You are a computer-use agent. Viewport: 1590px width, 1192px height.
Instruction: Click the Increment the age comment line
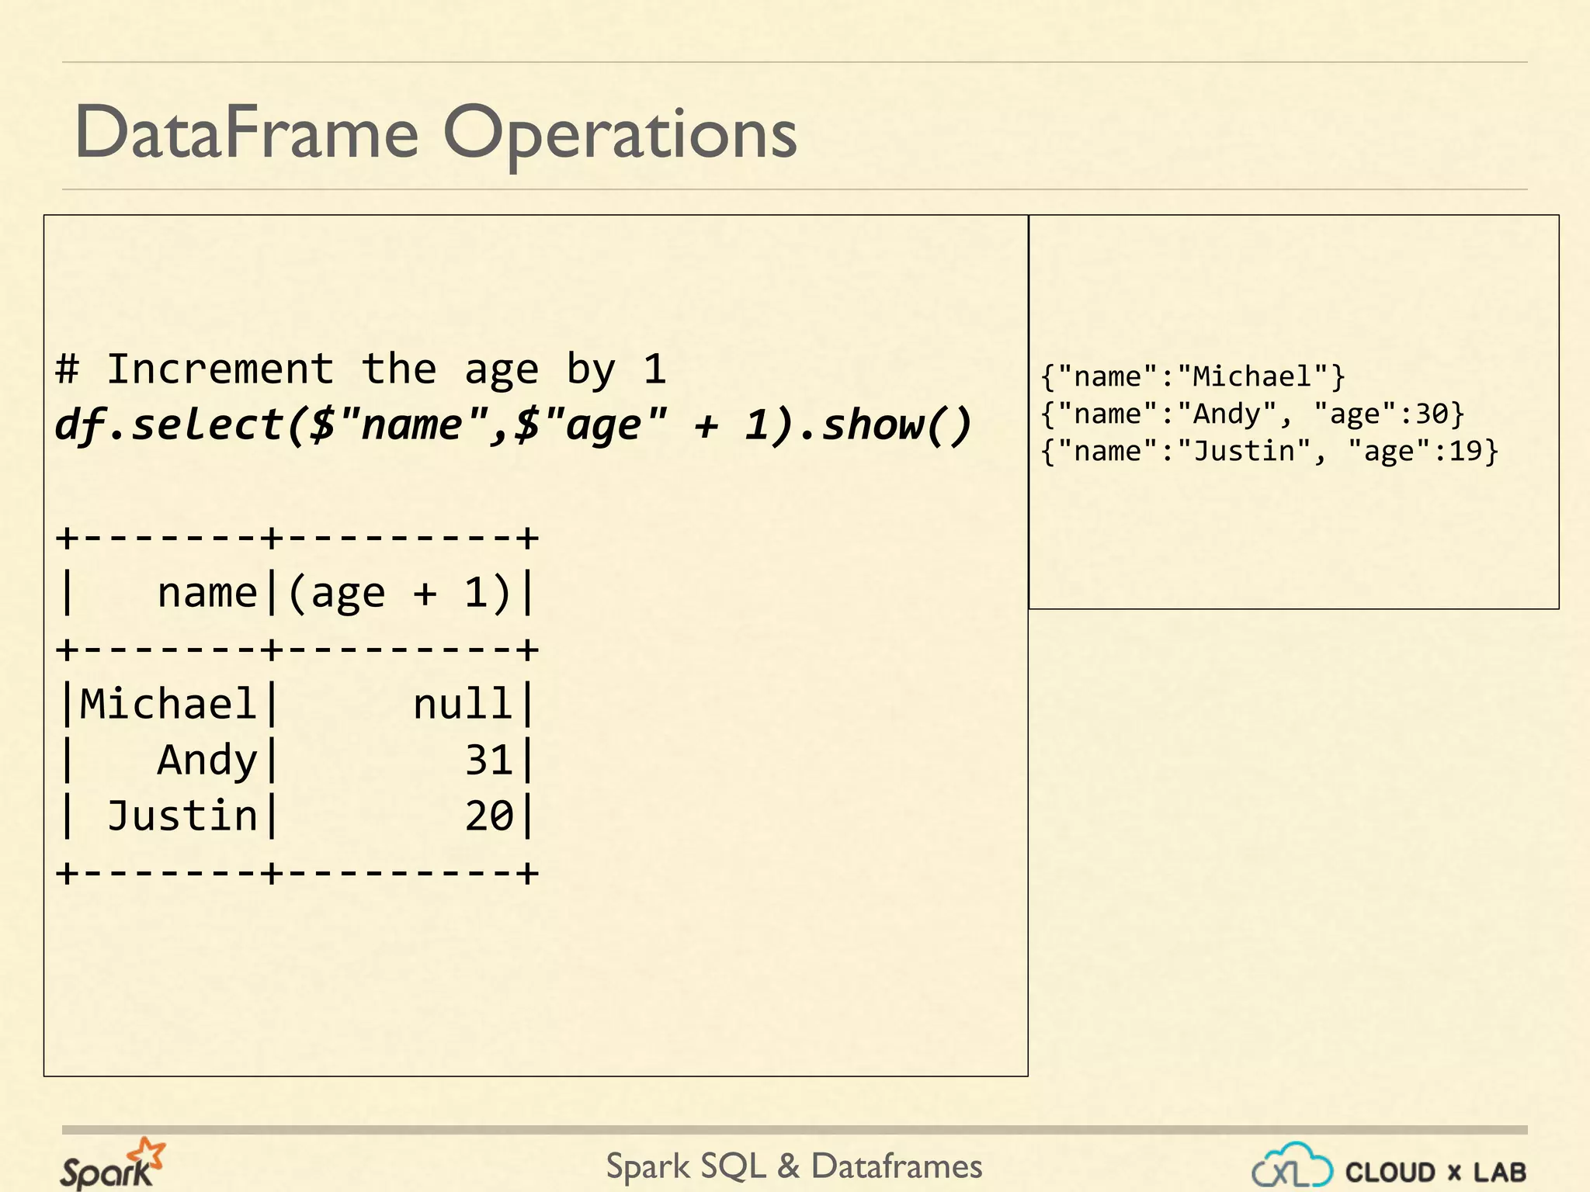pos(361,369)
